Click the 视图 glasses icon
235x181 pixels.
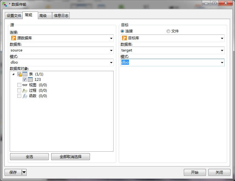pyautogui.click(x=25, y=85)
